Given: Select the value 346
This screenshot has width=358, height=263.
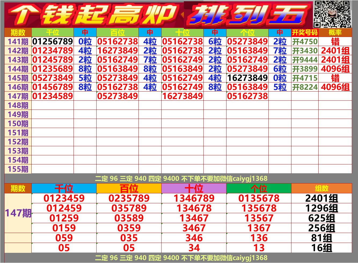Looking at the screenshot, I should click(x=194, y=238).
